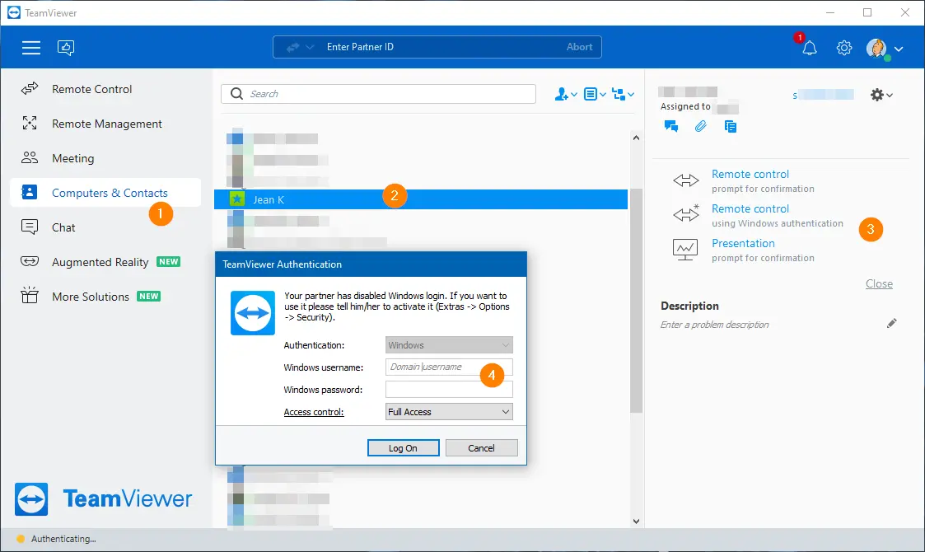Click the Log On button
This screenshot has height=552, width=925.
[403, 448]
